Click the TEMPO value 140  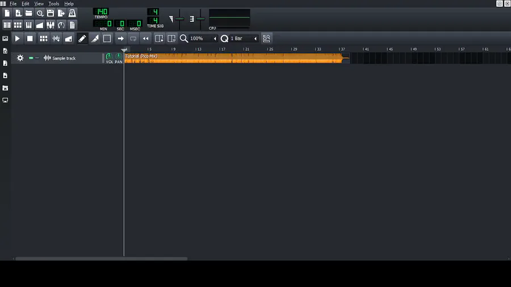101,12
